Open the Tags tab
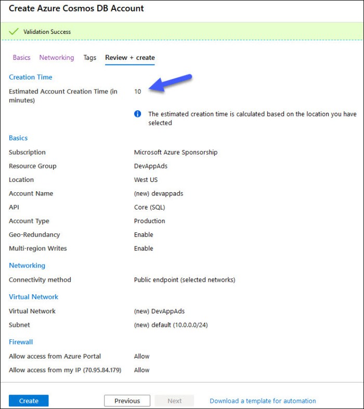Image resolution: width=364 pixels, height=409 pixels. point(90,57)
